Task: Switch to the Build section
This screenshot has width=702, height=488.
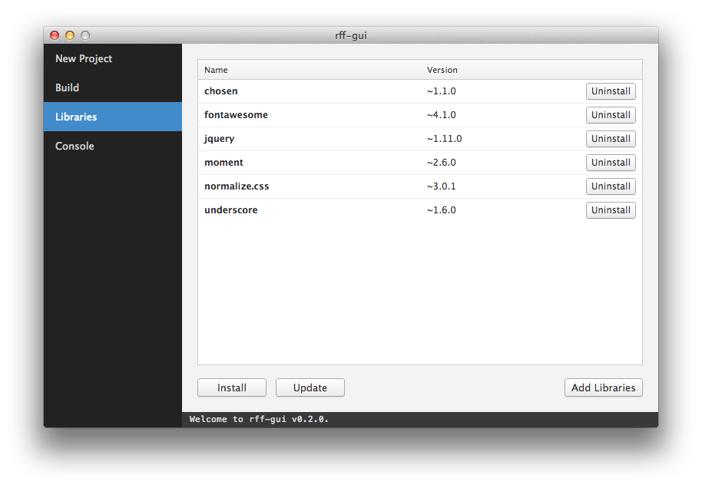Action: [112, 87]
